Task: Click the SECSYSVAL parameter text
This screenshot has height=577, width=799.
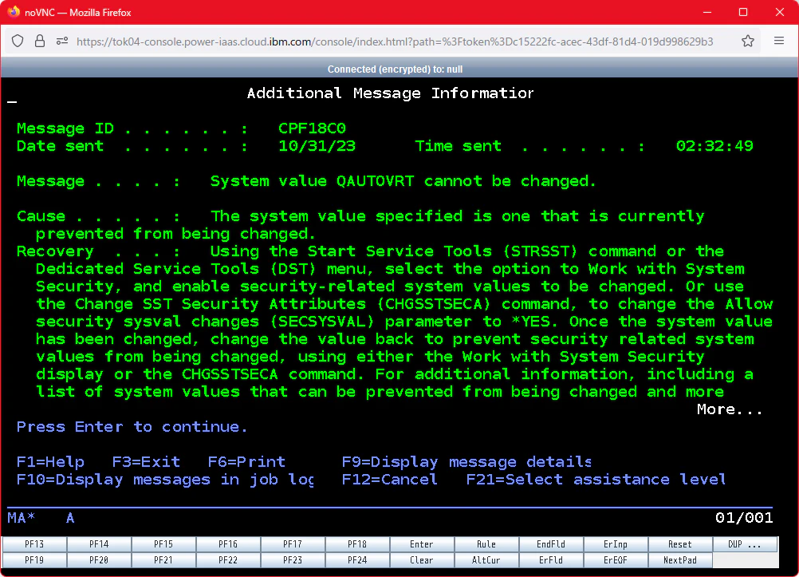Action: tap(321, 322)
